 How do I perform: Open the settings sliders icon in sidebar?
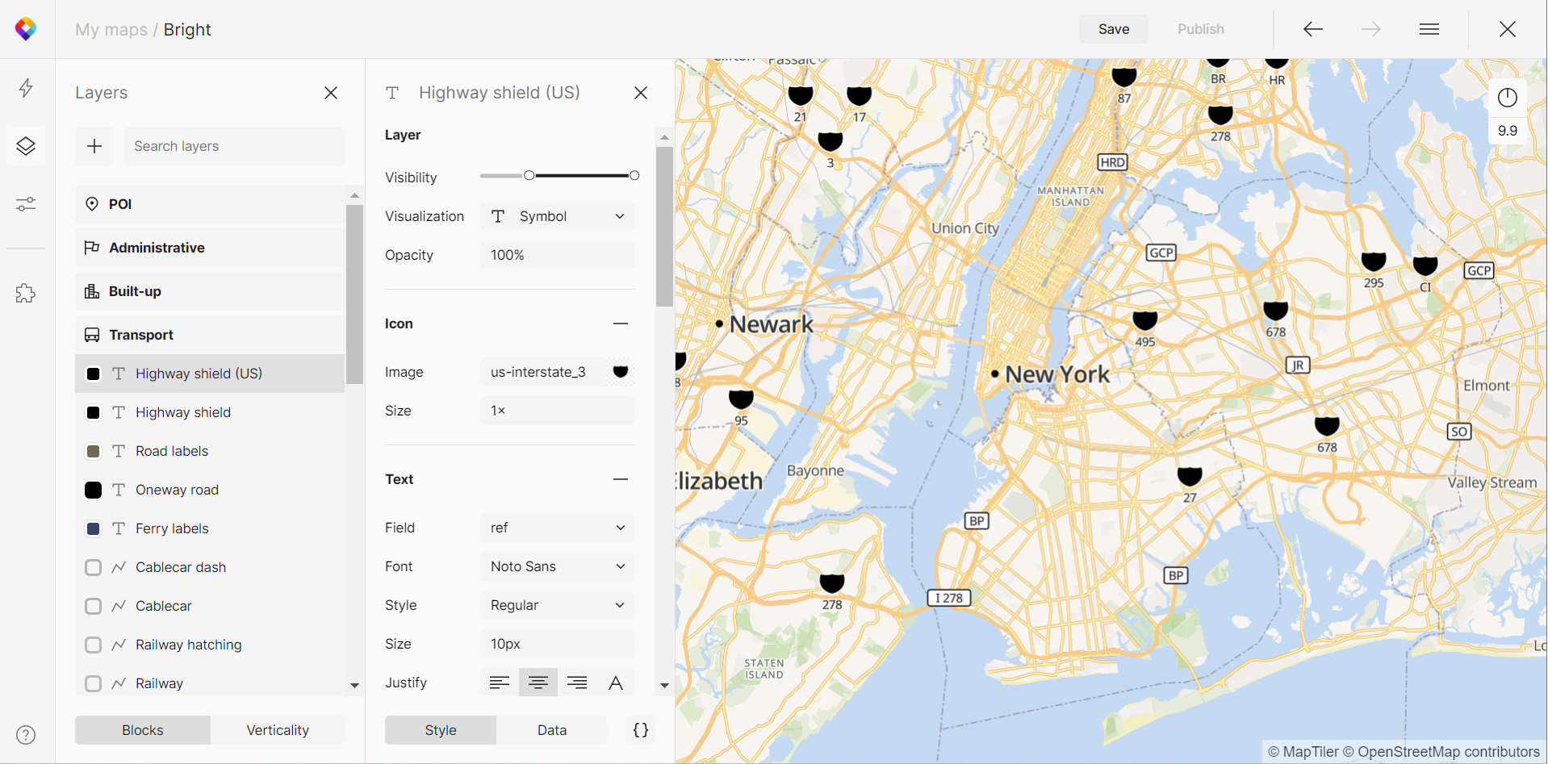[26, 204]
